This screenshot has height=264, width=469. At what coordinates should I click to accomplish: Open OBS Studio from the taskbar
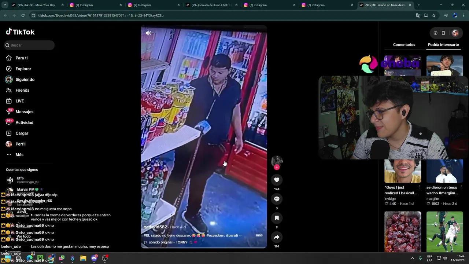(105, 258)
